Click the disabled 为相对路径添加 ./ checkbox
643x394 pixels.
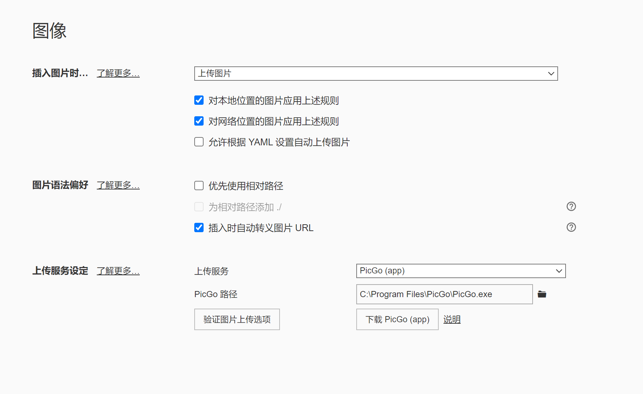199,207
